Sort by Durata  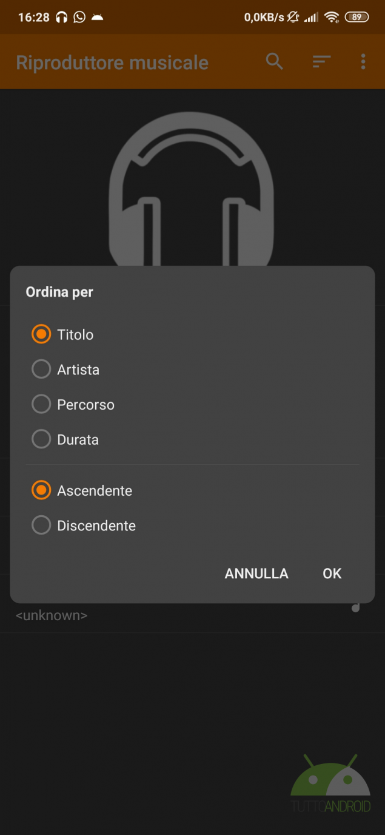pos(41,439)
